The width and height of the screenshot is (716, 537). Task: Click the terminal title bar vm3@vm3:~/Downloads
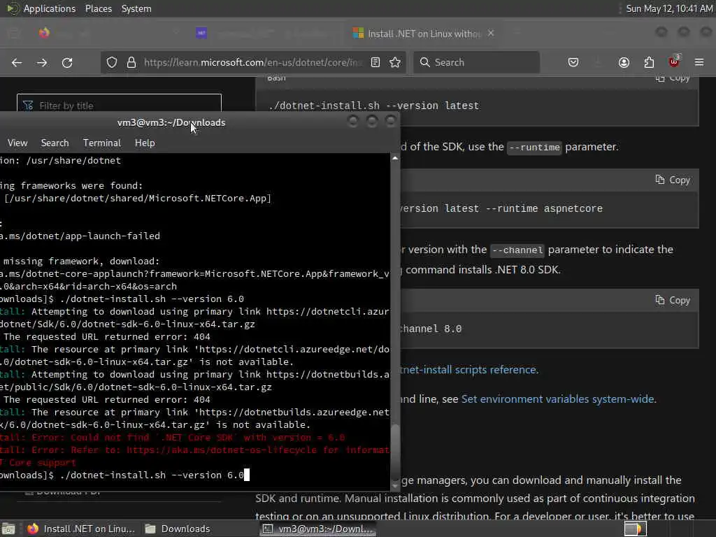click(171, 122)
